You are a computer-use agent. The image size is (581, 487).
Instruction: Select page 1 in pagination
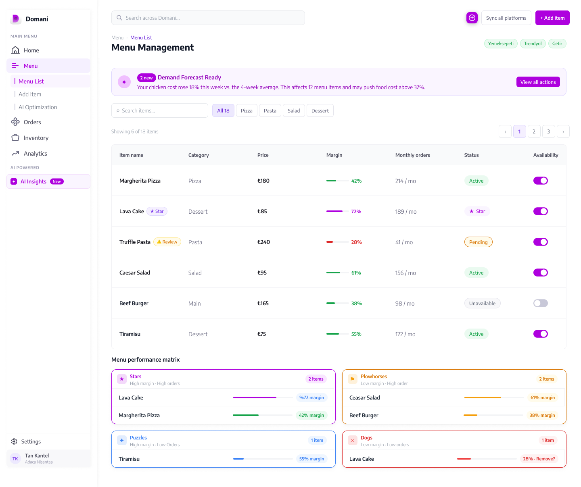pos(520,131)
